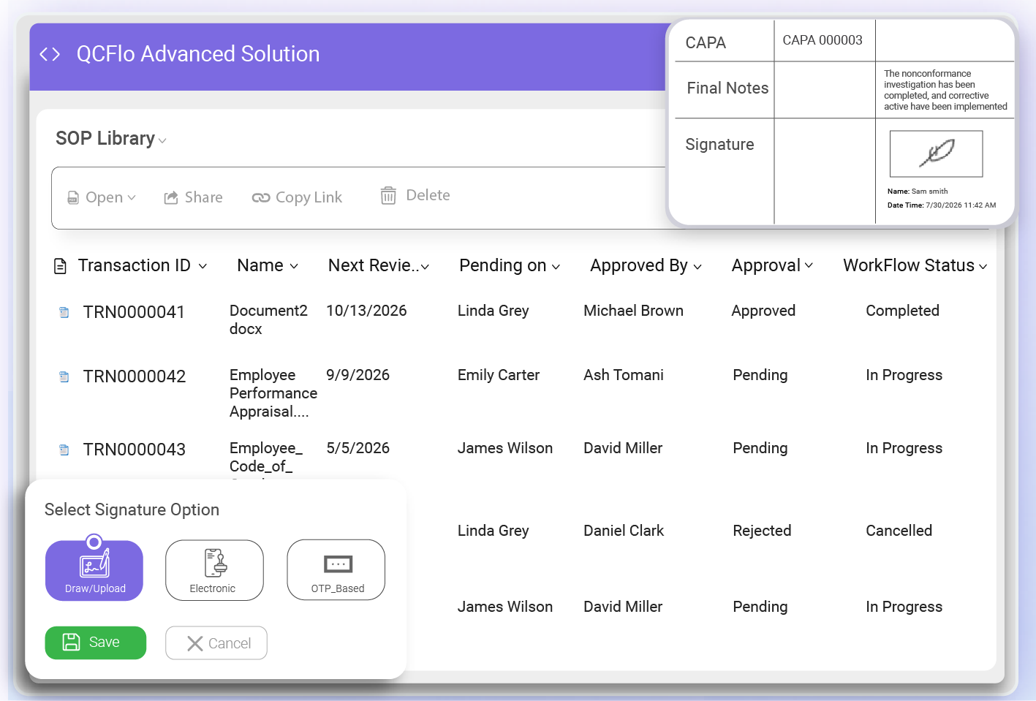Click the file icon for TRN0000042
Screen dimensions: 1036x701
point(64,376)
